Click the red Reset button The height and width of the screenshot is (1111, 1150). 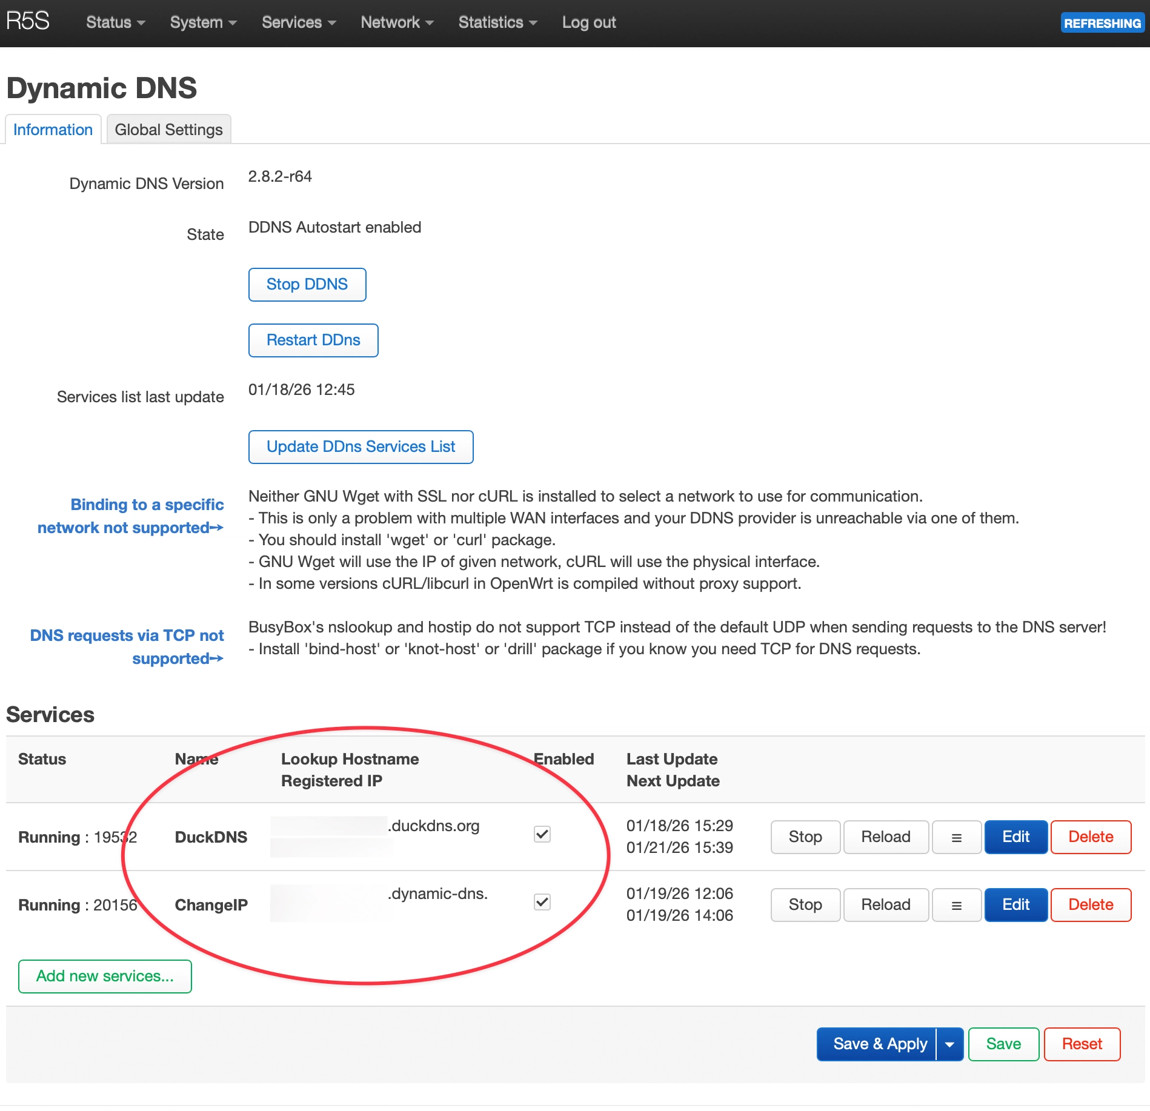point(1082,1044)
